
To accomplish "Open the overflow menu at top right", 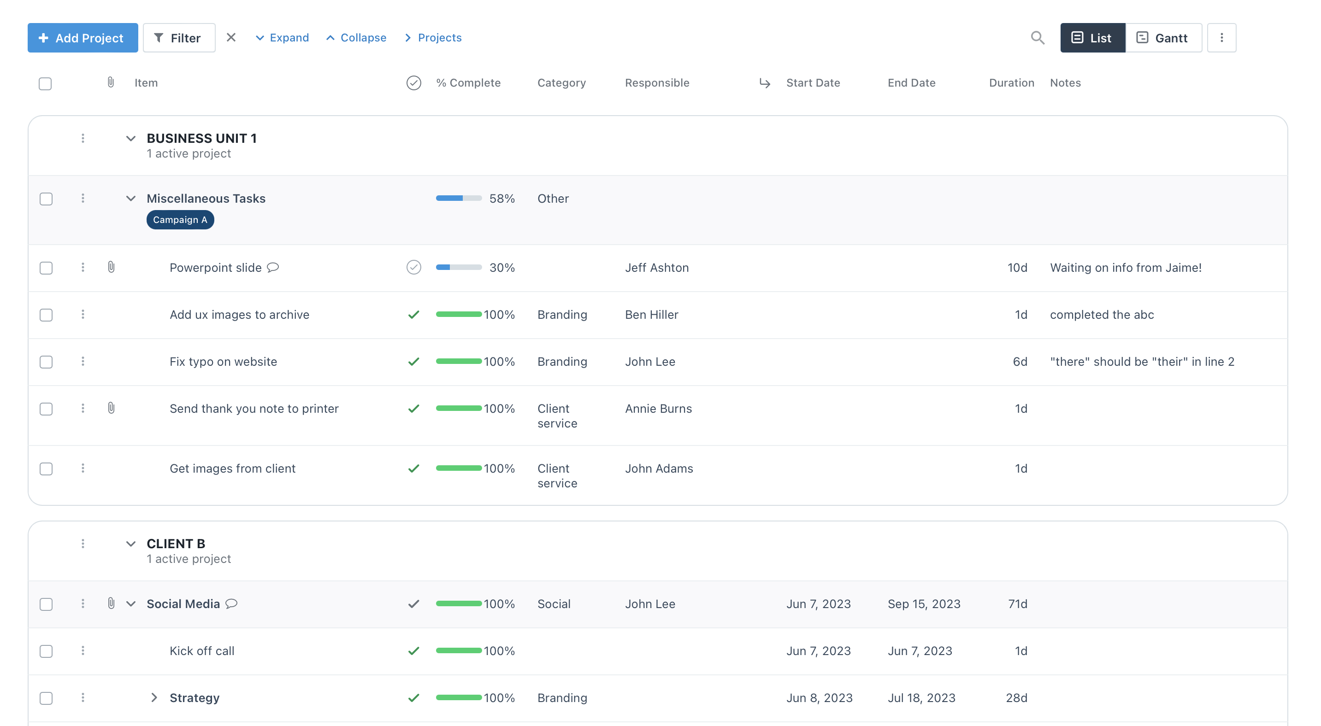I will coord(1222,37).
